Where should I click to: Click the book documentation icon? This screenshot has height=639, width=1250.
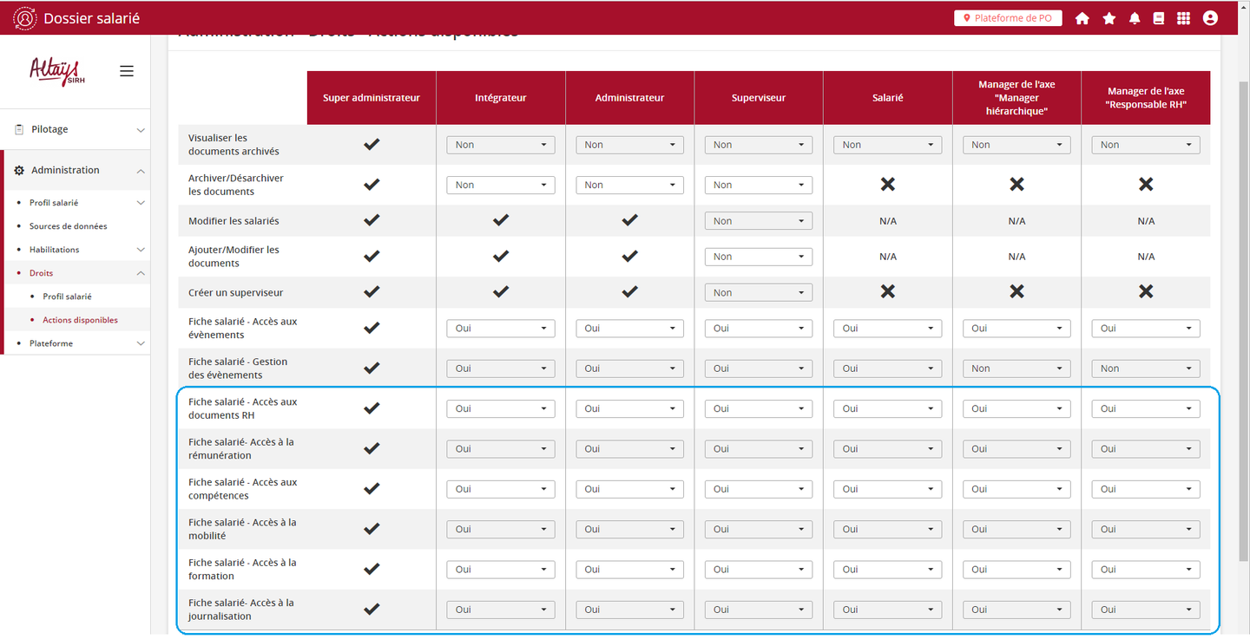click(x=1158, y=18)
